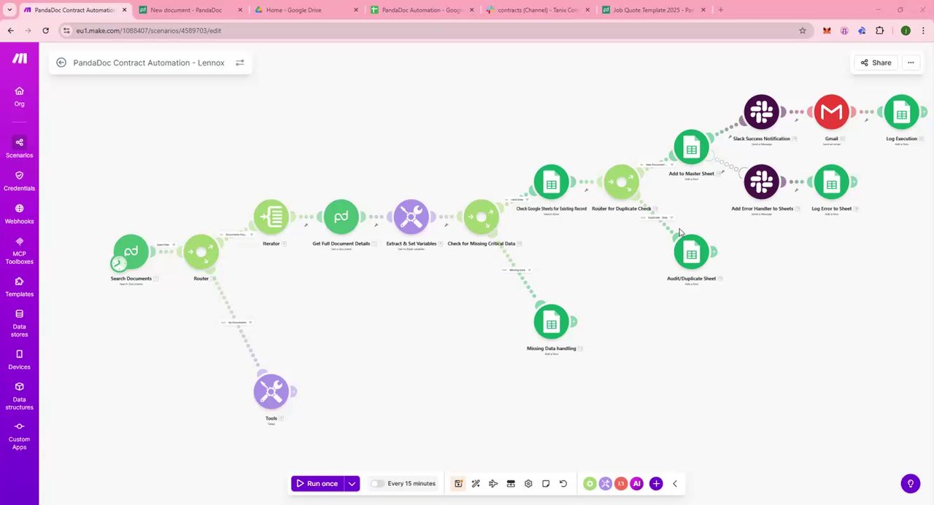Click the undo history arrow icon
934x505 pixels.
click(563, 484)
